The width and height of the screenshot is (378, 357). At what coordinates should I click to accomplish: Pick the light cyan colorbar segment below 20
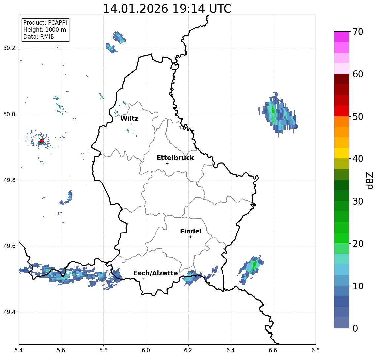click(342, 259)
